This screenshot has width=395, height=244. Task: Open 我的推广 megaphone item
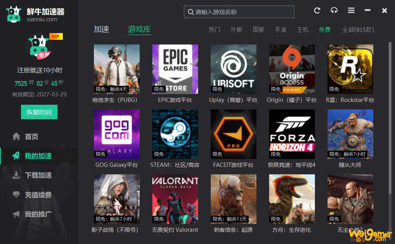32,214
